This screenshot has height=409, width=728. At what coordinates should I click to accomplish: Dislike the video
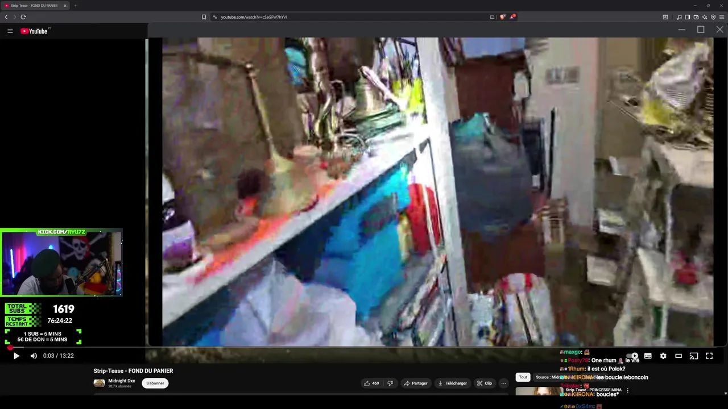pos(390,383)
